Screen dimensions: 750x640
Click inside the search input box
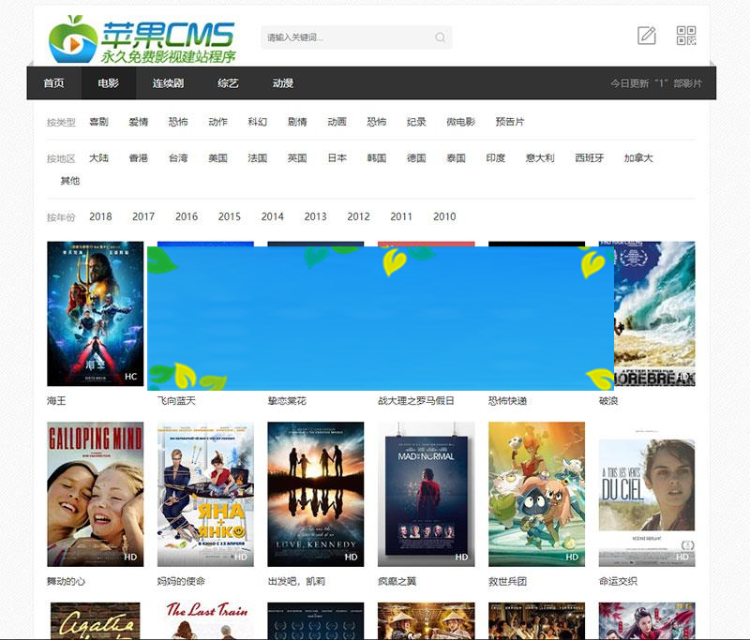(347, 37)
